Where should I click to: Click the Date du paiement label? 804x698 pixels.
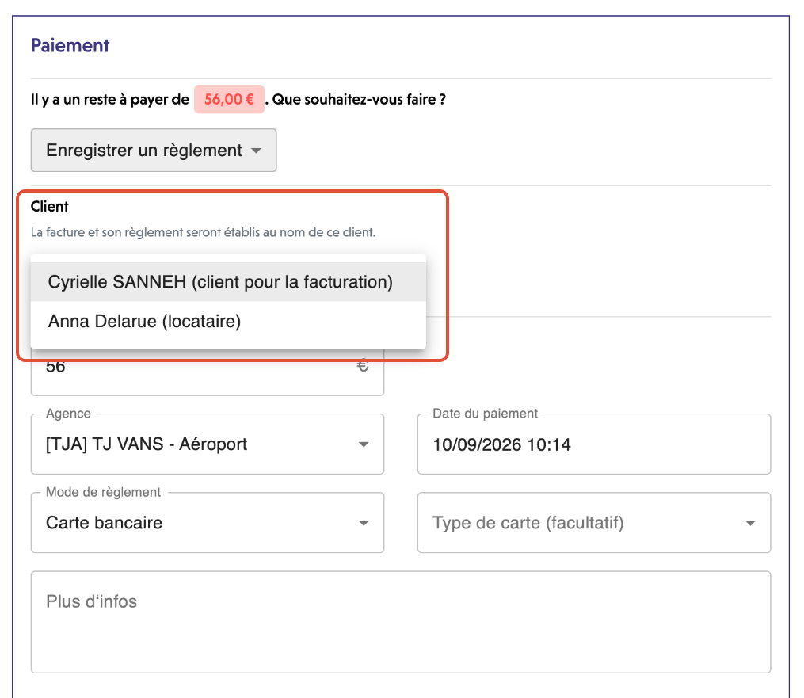(x=485, y=414)
